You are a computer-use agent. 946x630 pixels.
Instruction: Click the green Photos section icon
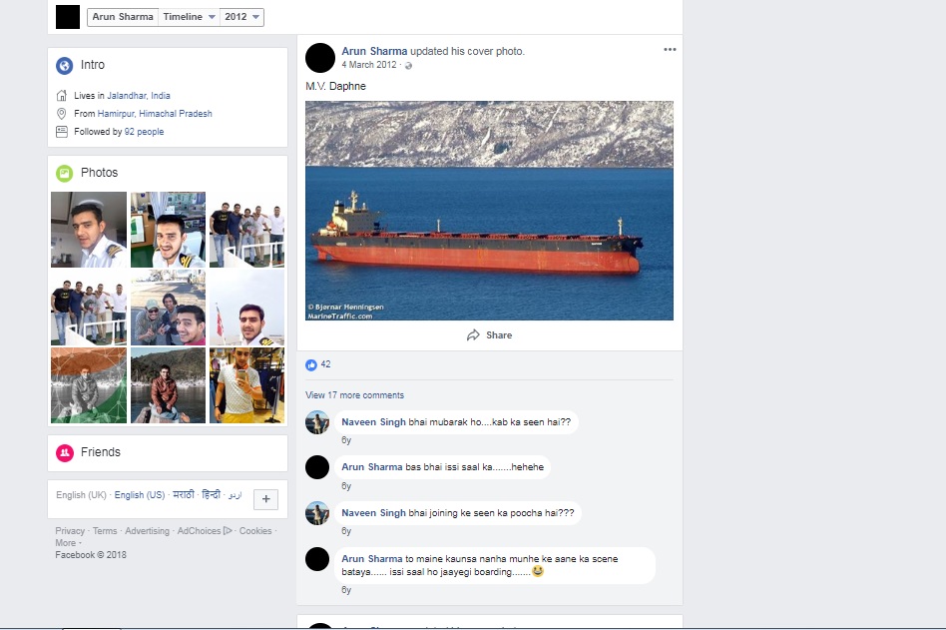pyautogui.click(x=65, y=173)
